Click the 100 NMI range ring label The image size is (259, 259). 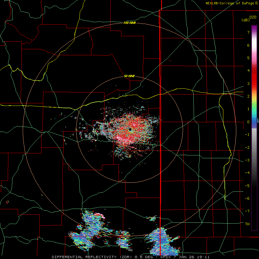coord(129,23)
